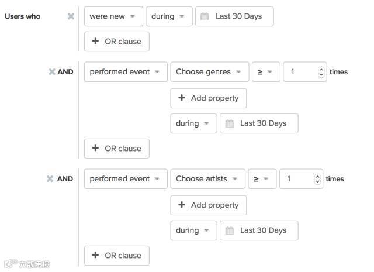Image resolution: width=374 pixels, height=272 pixels.
Task: Open the Choose artists event dropdown
Action: 207,179
